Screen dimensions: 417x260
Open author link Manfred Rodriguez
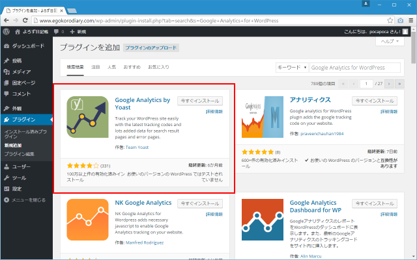tap(145, 242)
